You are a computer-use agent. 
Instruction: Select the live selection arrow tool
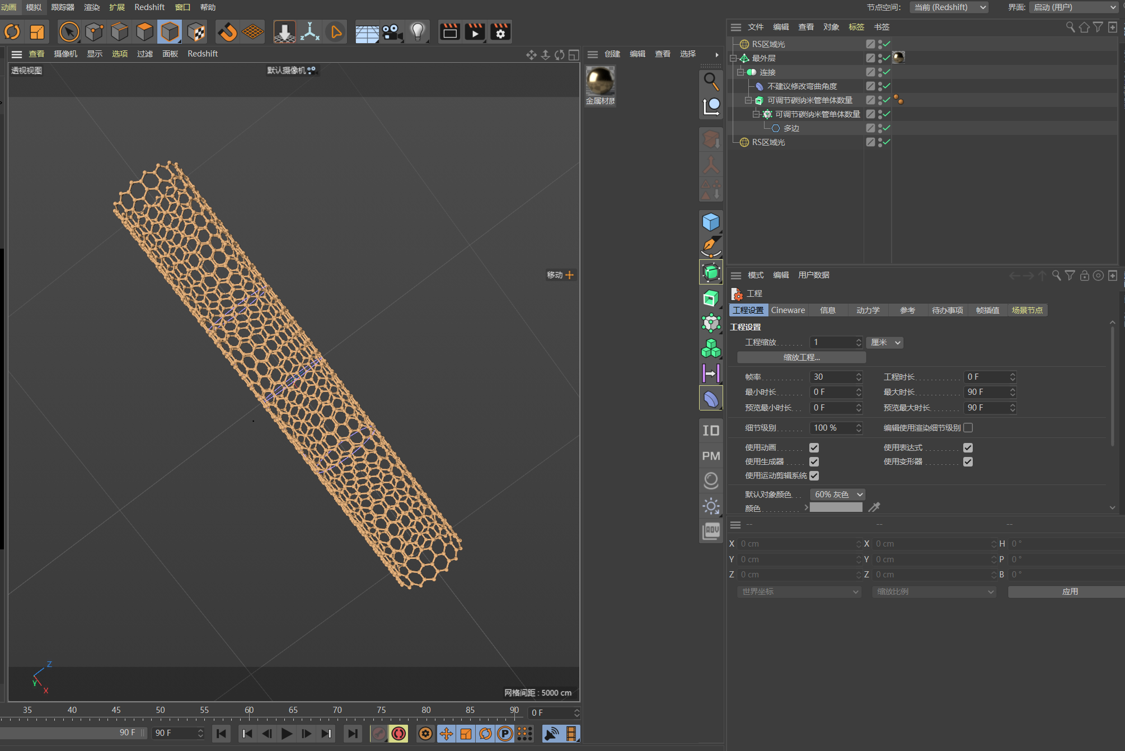pos(69,32)
